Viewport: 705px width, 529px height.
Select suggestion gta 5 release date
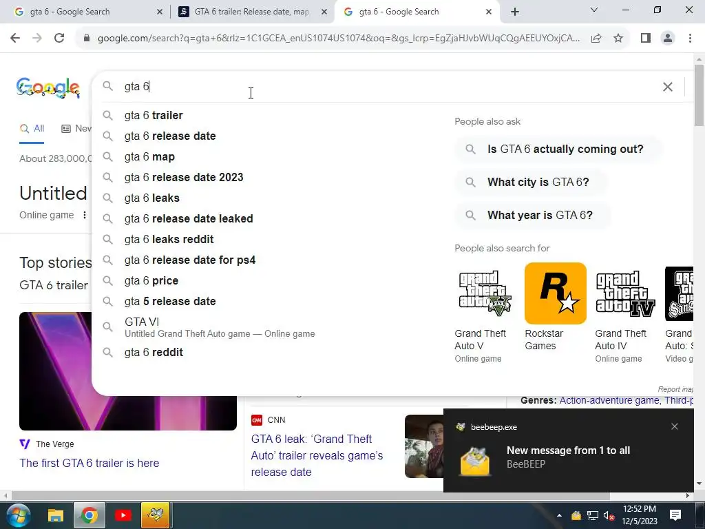[170, 302]
